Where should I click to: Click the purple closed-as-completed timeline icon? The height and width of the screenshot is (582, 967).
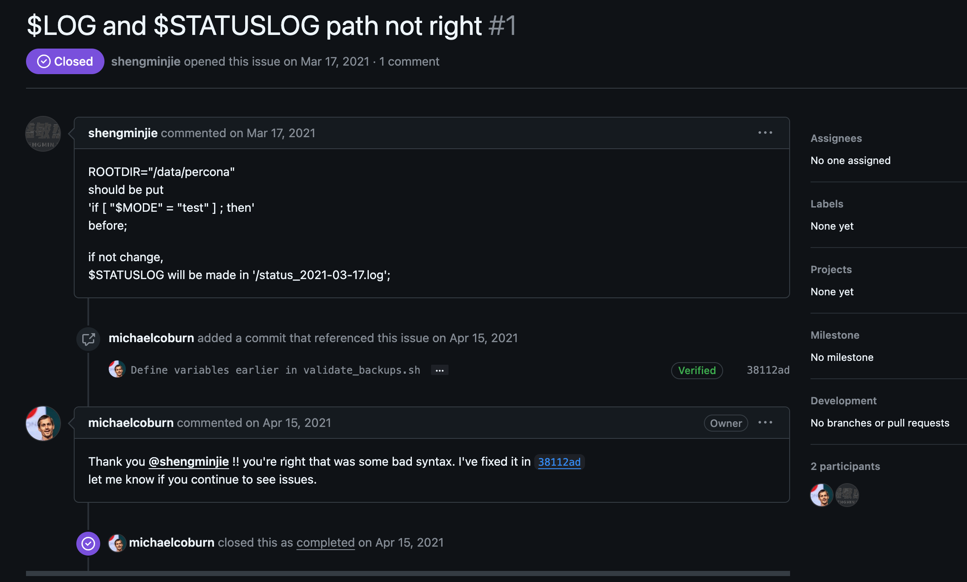click(88, 543)
